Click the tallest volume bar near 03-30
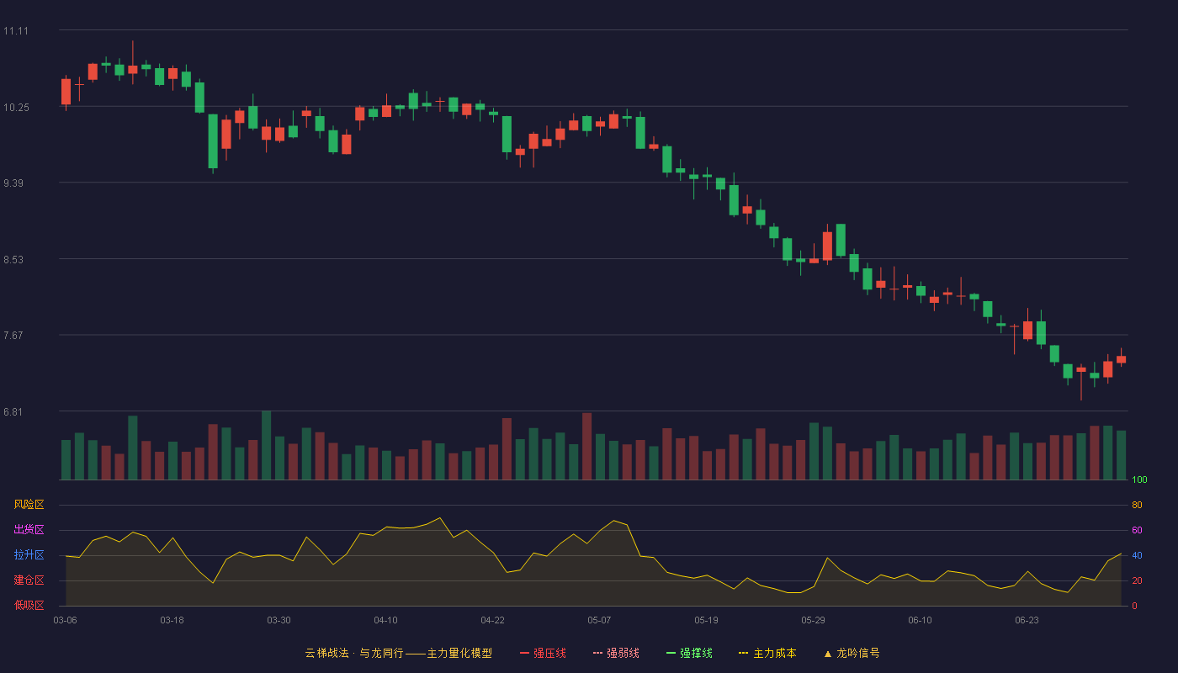The image size is (1178, 673). point(267,445)
